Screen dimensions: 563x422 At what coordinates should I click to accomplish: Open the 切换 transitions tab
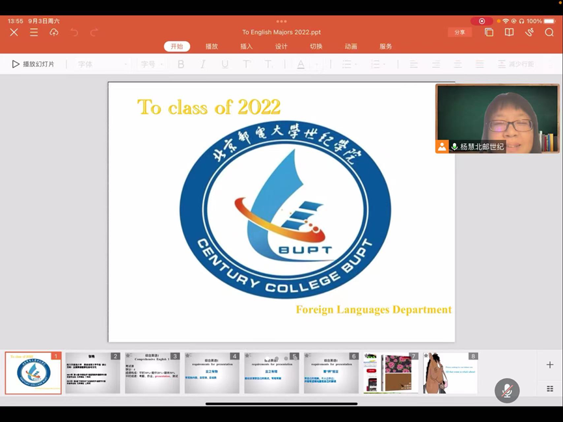tap(316, 46)
